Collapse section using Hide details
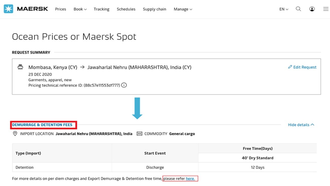The height and width of the screenshot is (186, 330). tap(301, 125)
